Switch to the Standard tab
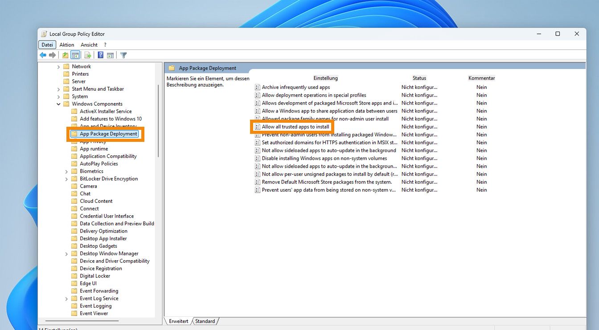Image resolution: width=599 pixels, height=330 pixels. pyautogui.click(x=205, y=321)
